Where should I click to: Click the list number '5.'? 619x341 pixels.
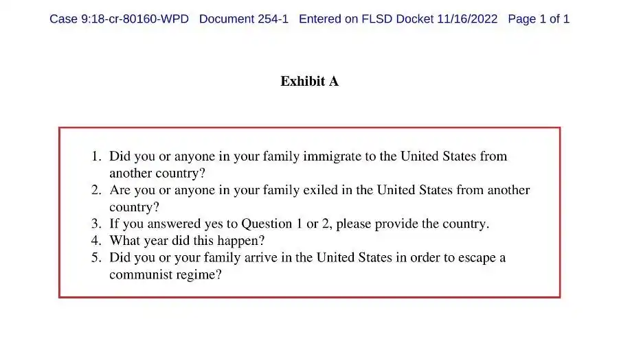click(x=96, y=258)
